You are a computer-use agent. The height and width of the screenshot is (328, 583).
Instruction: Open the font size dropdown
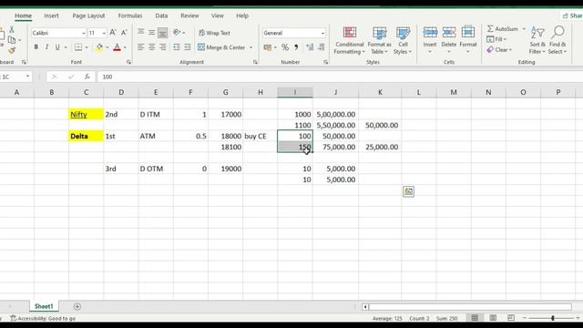click(104, 33)
